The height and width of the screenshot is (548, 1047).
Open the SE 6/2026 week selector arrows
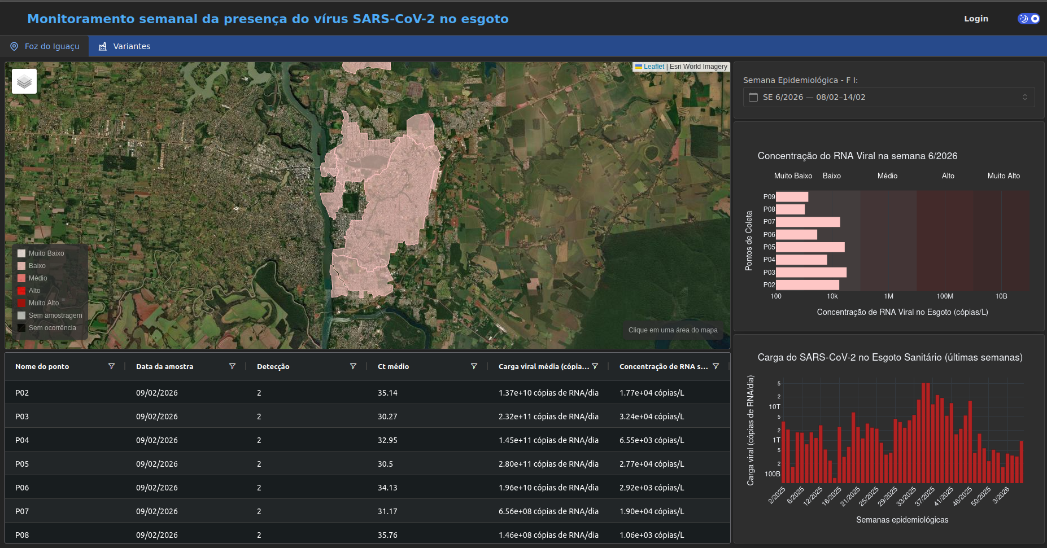tap(1024, 97)
